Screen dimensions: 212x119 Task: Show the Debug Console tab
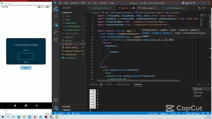(123, 85)
